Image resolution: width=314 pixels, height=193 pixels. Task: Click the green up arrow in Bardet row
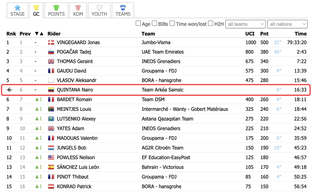(37, 99)
